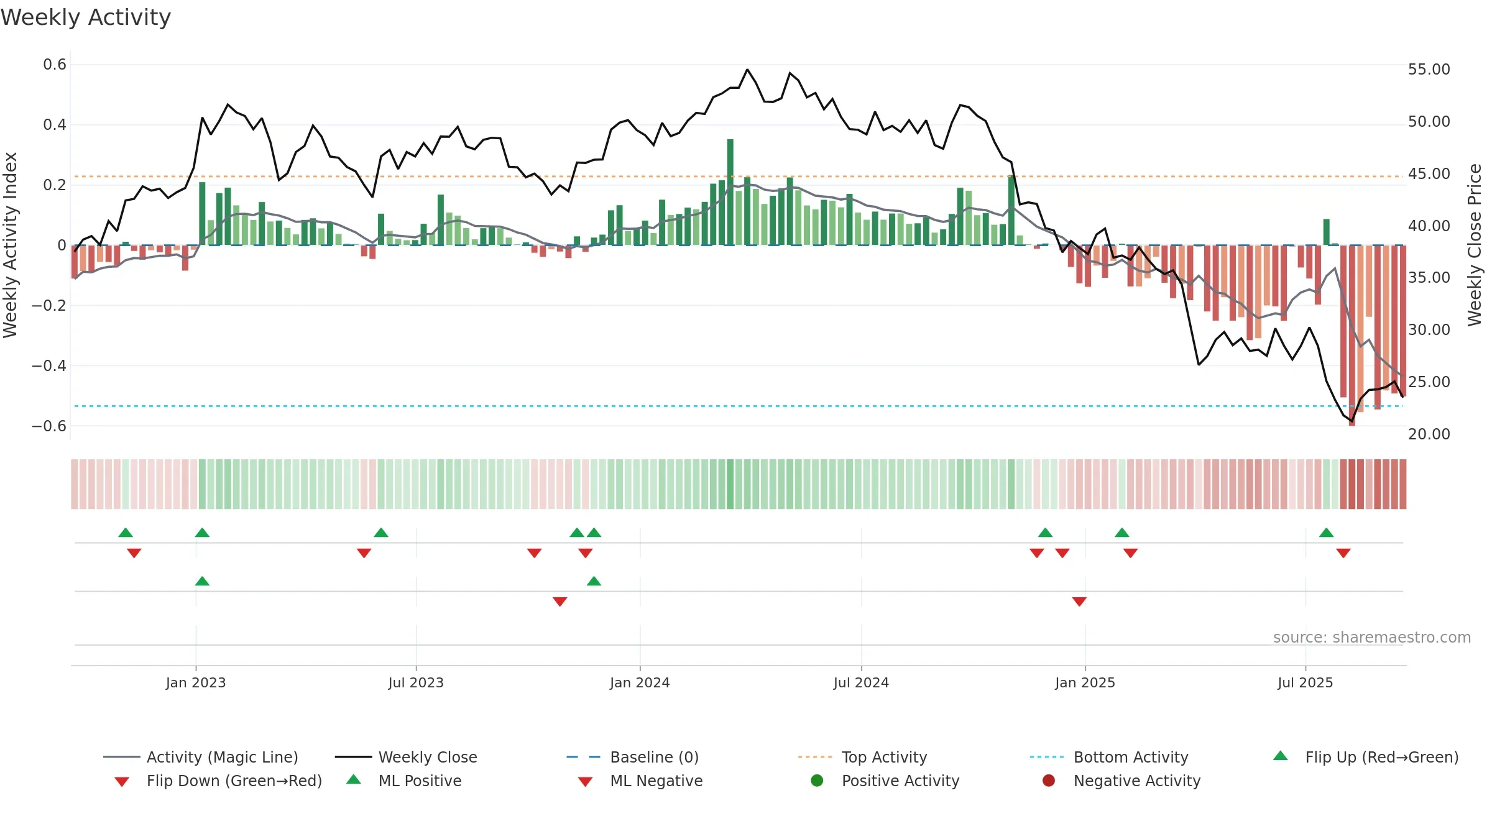Click the flip up marker at Jan 2023
Viewport: 1492px width, 839px height.
tap(202, 533)
